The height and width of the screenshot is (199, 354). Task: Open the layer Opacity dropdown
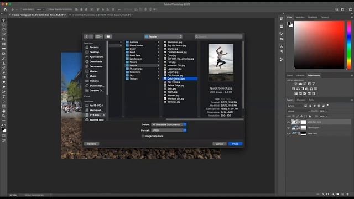(327, 111)
